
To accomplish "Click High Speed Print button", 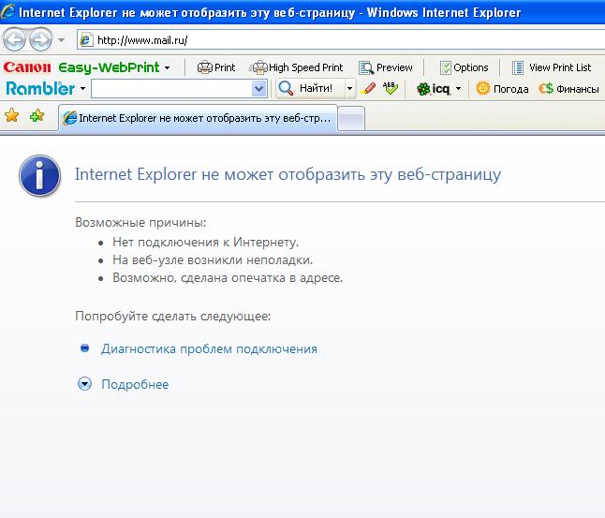I will 296,67.
